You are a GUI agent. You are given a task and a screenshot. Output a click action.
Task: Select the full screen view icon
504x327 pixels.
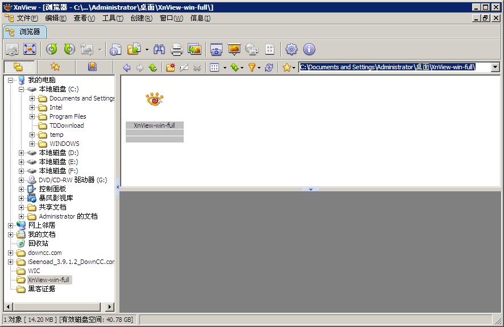29,49
